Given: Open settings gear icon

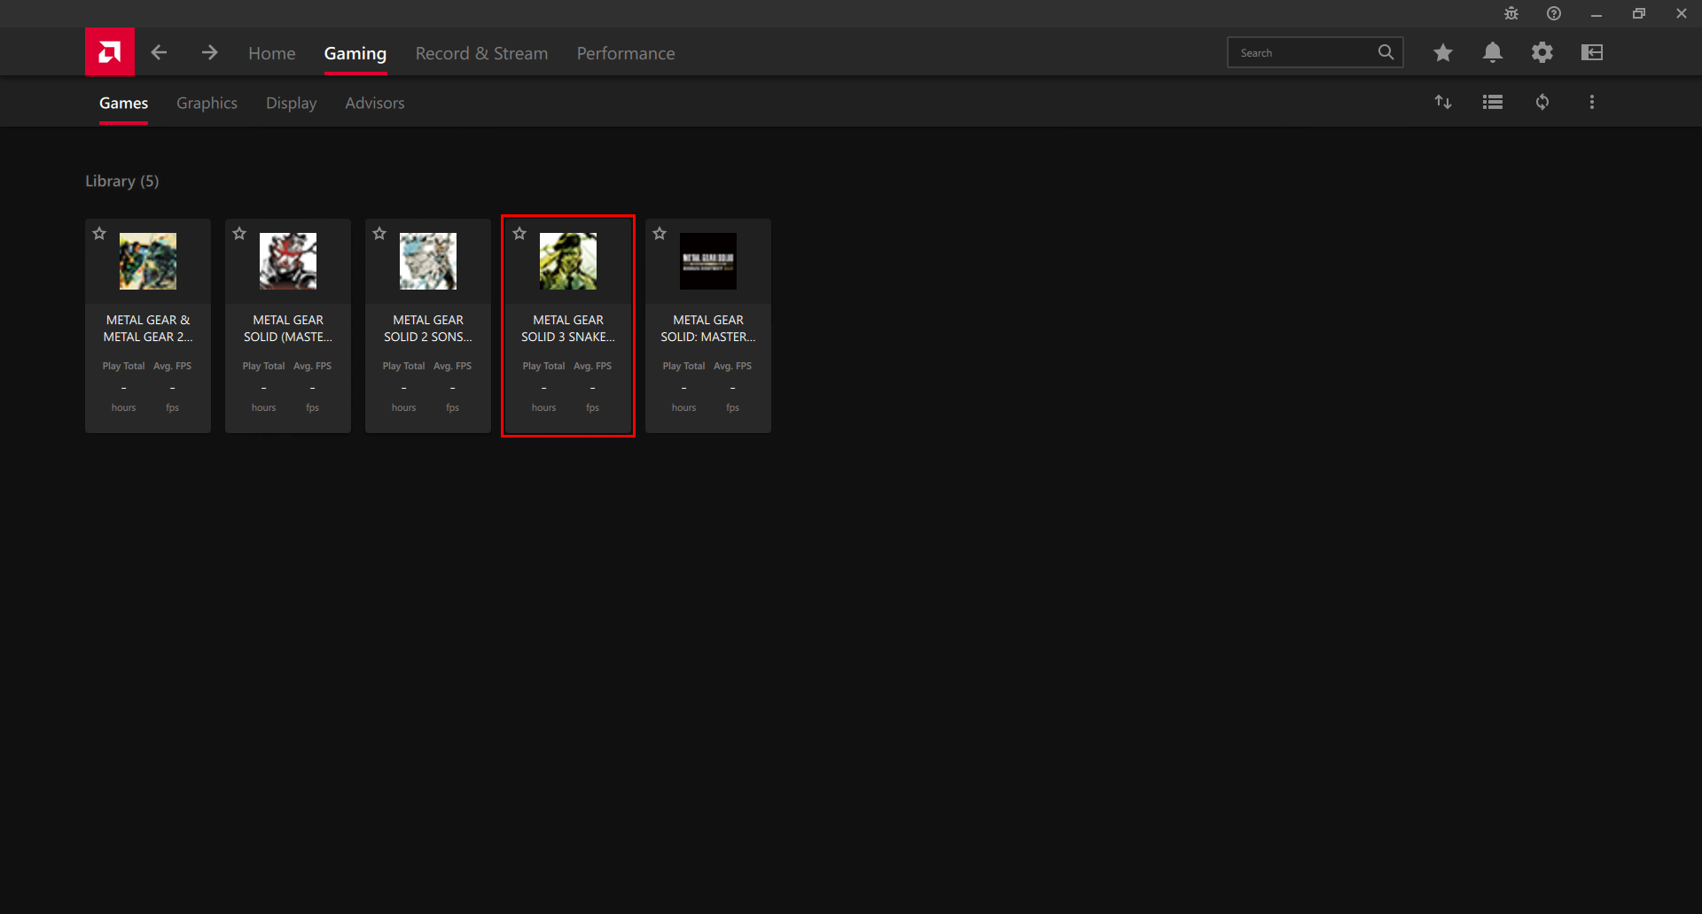Looking at the screenshot, I should point(1542,52).
